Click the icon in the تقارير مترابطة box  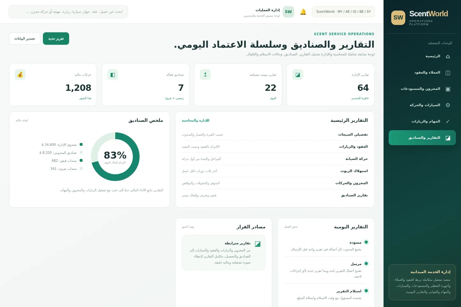[258, 244]
